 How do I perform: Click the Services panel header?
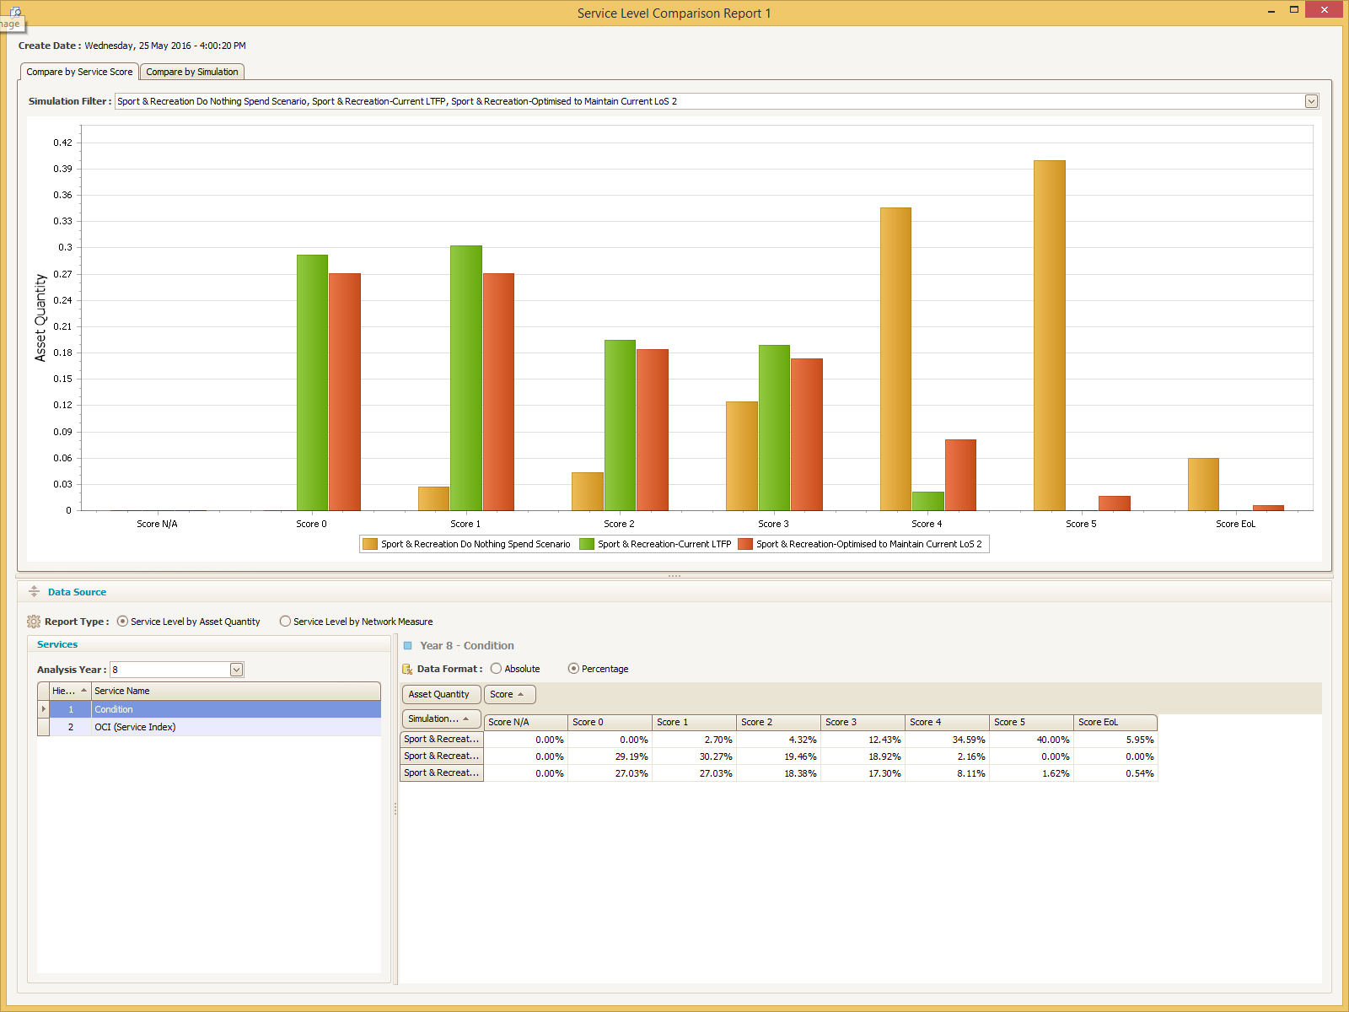208,644
